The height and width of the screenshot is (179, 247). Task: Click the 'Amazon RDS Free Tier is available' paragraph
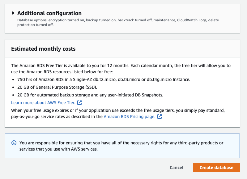click(x=121, y=69)
